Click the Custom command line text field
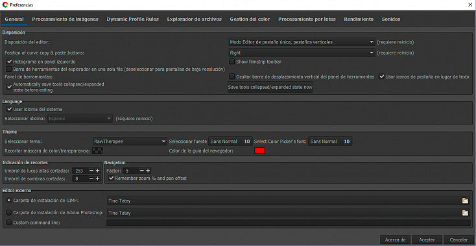The width and height of the screenshot is (476, 246). [288, 223]
